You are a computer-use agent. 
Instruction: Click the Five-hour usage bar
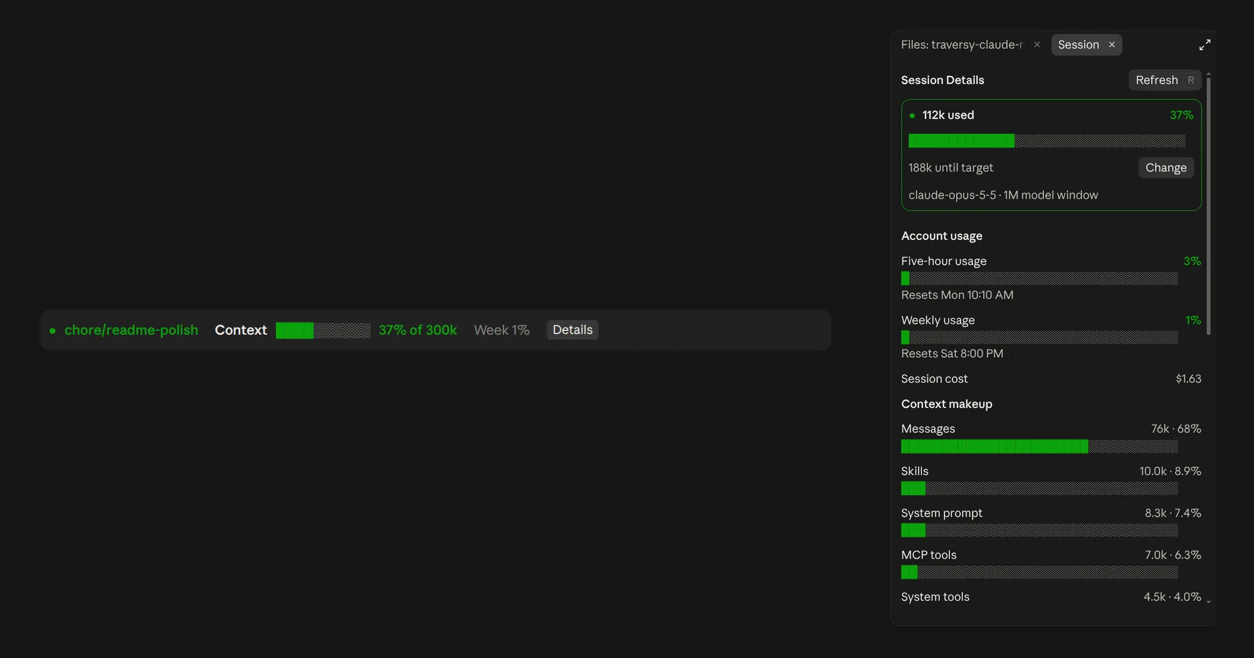(1040, 278)
